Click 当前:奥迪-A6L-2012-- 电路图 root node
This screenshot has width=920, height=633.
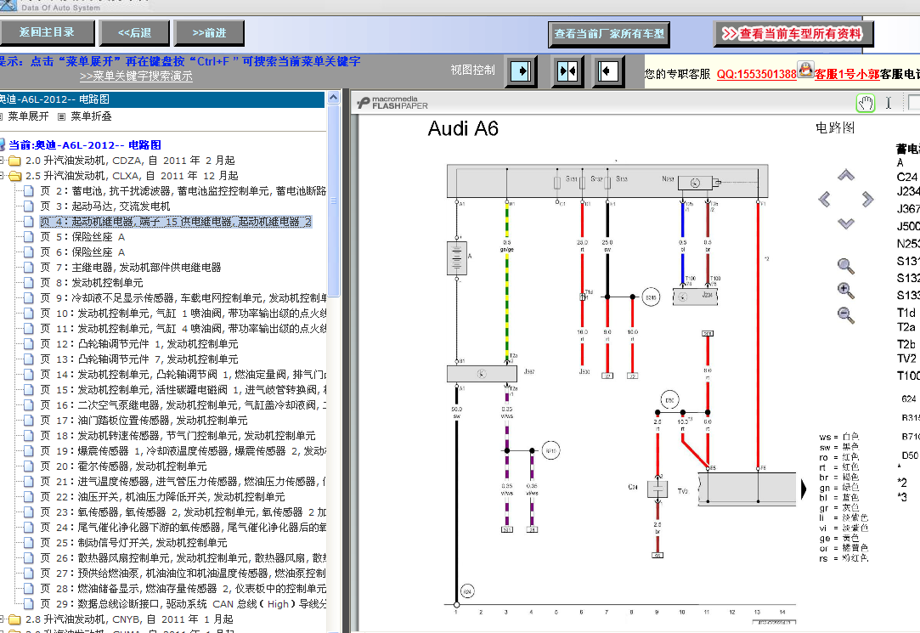pos(84,145)
